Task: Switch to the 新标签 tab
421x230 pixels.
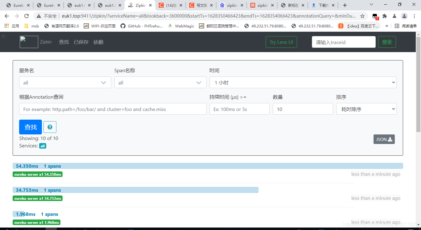Action: 293,5
